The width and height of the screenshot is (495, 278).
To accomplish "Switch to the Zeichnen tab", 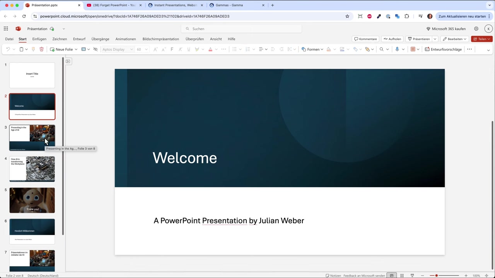I will pos(60,39).
